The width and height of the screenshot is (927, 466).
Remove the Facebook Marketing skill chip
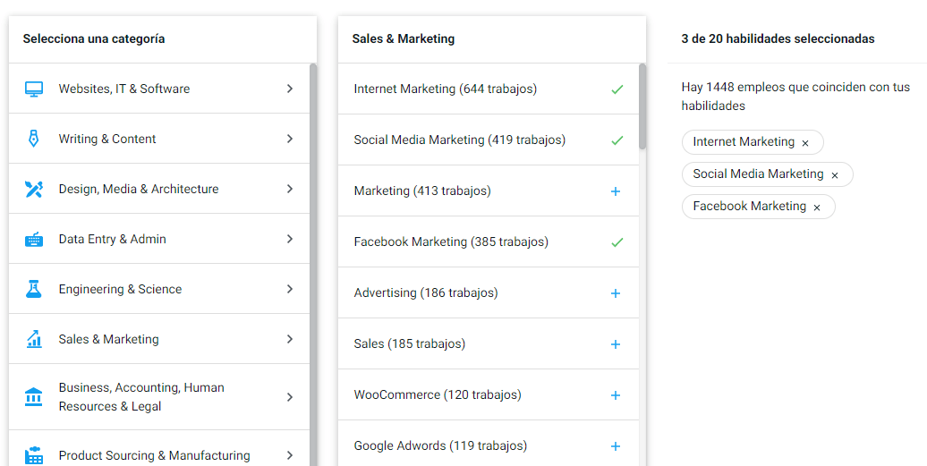click(817, 208)
